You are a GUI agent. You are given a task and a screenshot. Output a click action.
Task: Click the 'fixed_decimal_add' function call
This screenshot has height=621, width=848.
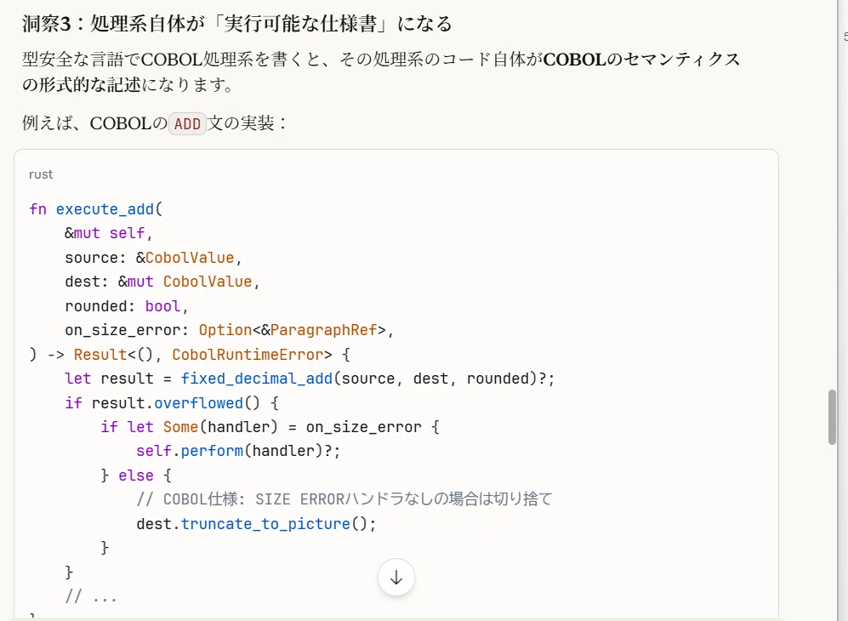(256, 379)
